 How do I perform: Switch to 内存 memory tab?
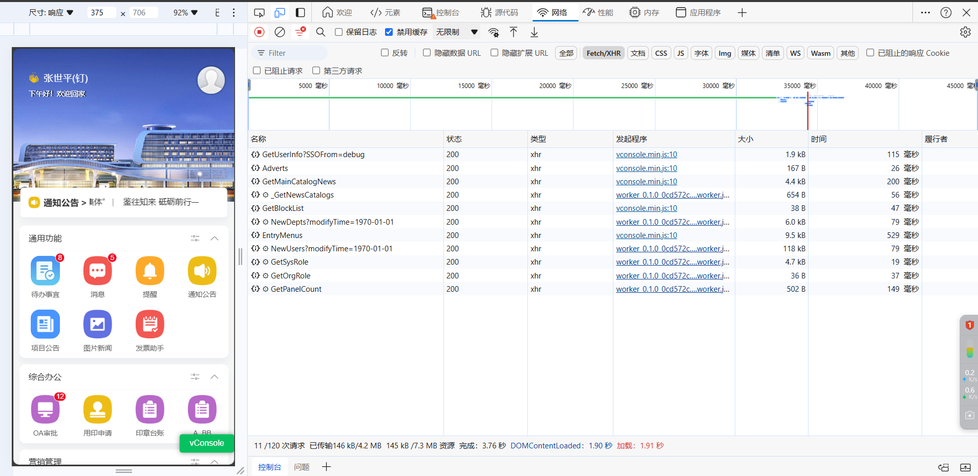pos(644,12)
